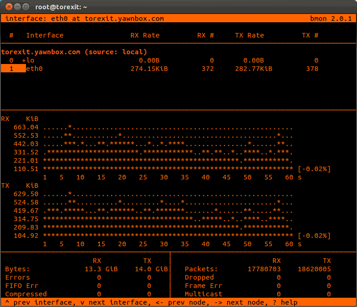Viewport: 357px width, 307px height.
Task: Click the RX graph 110.51 scale value
Action: click(x=26, y=169)
